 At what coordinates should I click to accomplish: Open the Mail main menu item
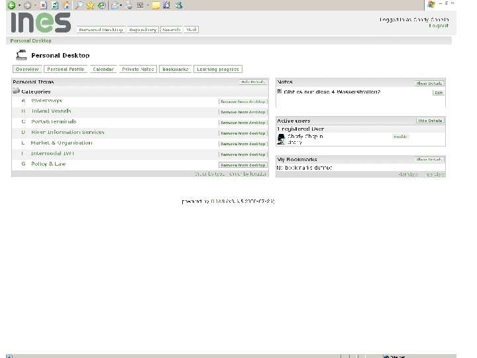[191, 30]
